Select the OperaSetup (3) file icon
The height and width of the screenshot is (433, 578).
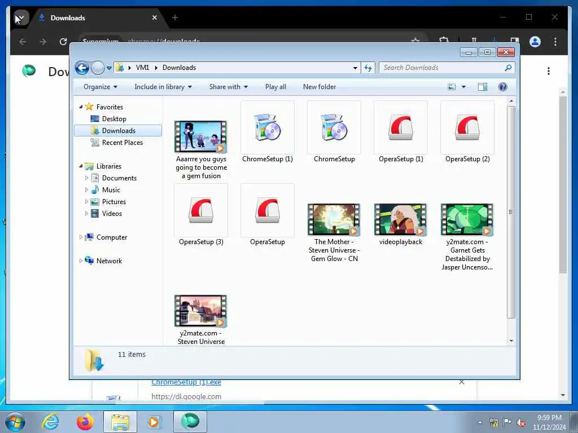point(201,210)
